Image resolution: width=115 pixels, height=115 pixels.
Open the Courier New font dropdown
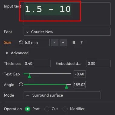pos(67,32)
